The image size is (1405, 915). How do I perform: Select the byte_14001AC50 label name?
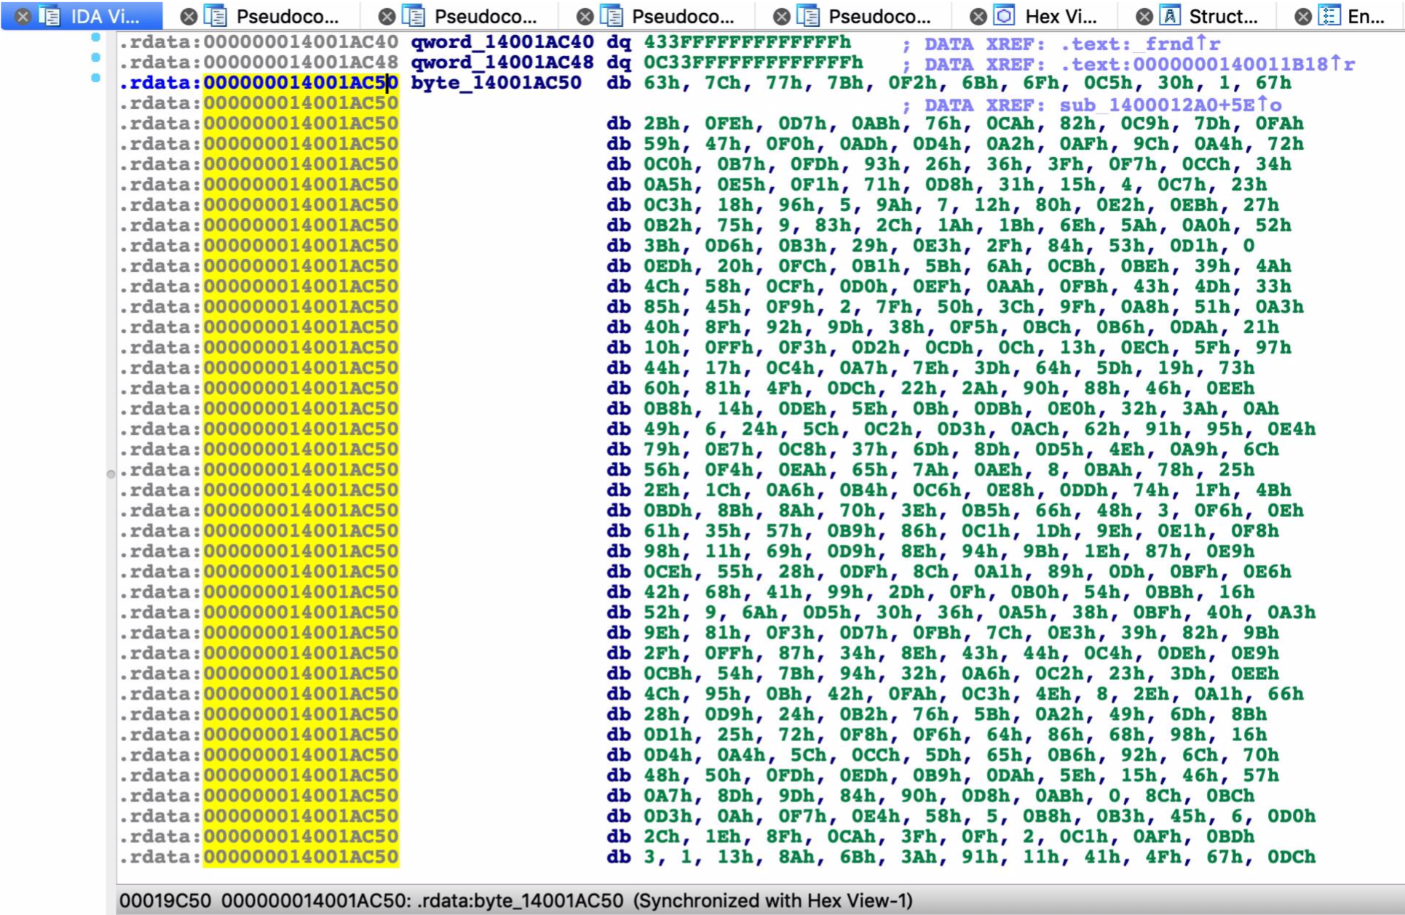tap(496, 83)
